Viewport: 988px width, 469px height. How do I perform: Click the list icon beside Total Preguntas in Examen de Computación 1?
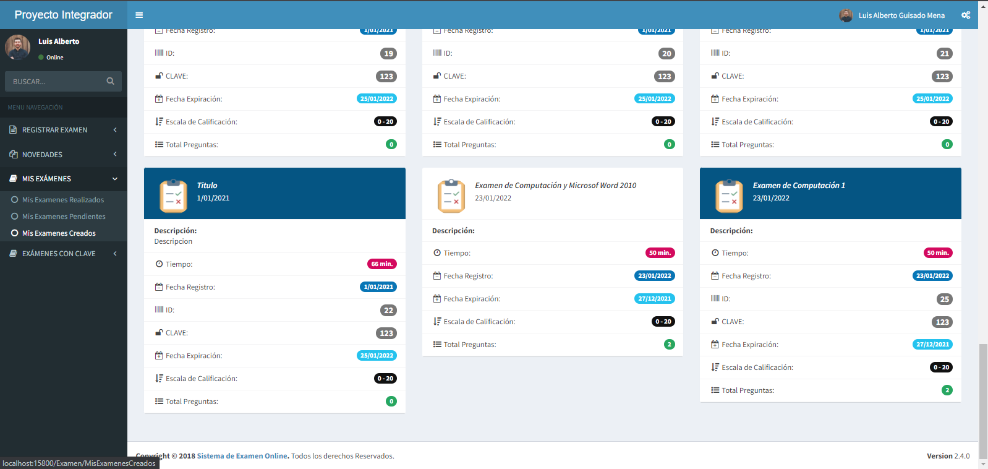(715, 390)
